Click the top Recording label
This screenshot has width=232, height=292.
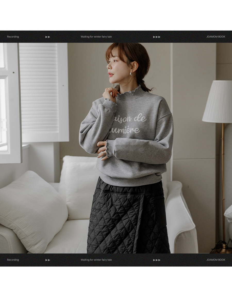[x=13, y=37]
